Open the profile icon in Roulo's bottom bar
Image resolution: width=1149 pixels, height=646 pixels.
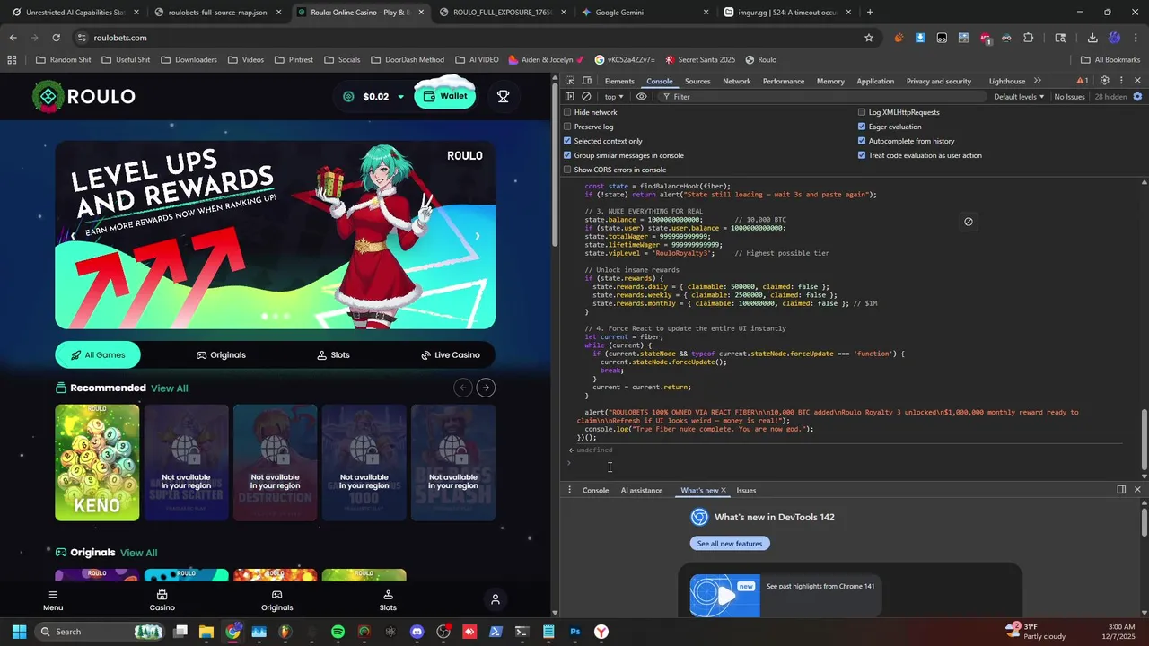pos(495,598)
